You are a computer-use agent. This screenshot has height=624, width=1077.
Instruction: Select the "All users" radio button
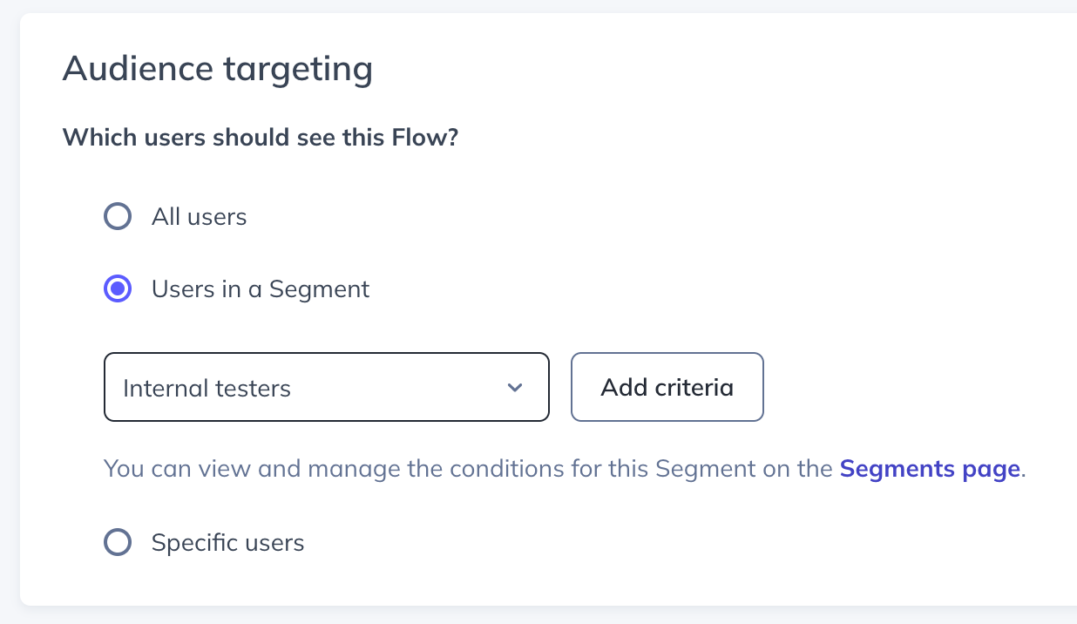118,216
